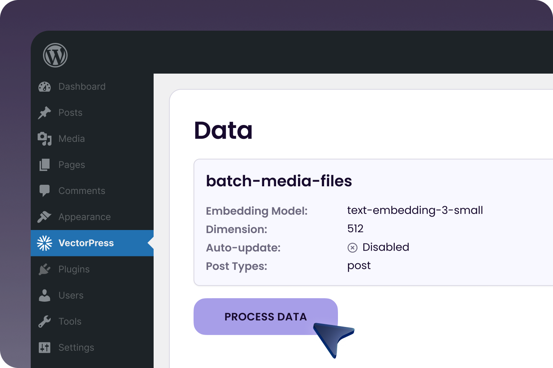This screenshot has width=553, height=368.
Task: Click the PROCESS DATA button
Action: [x=266, y=317]
